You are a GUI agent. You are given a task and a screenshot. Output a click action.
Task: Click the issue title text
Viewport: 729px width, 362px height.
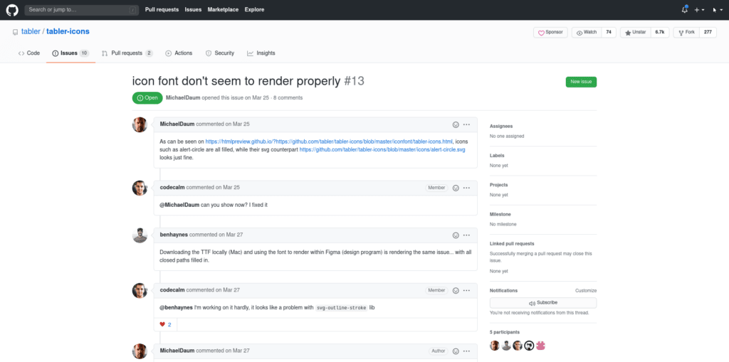click(236, 81)
